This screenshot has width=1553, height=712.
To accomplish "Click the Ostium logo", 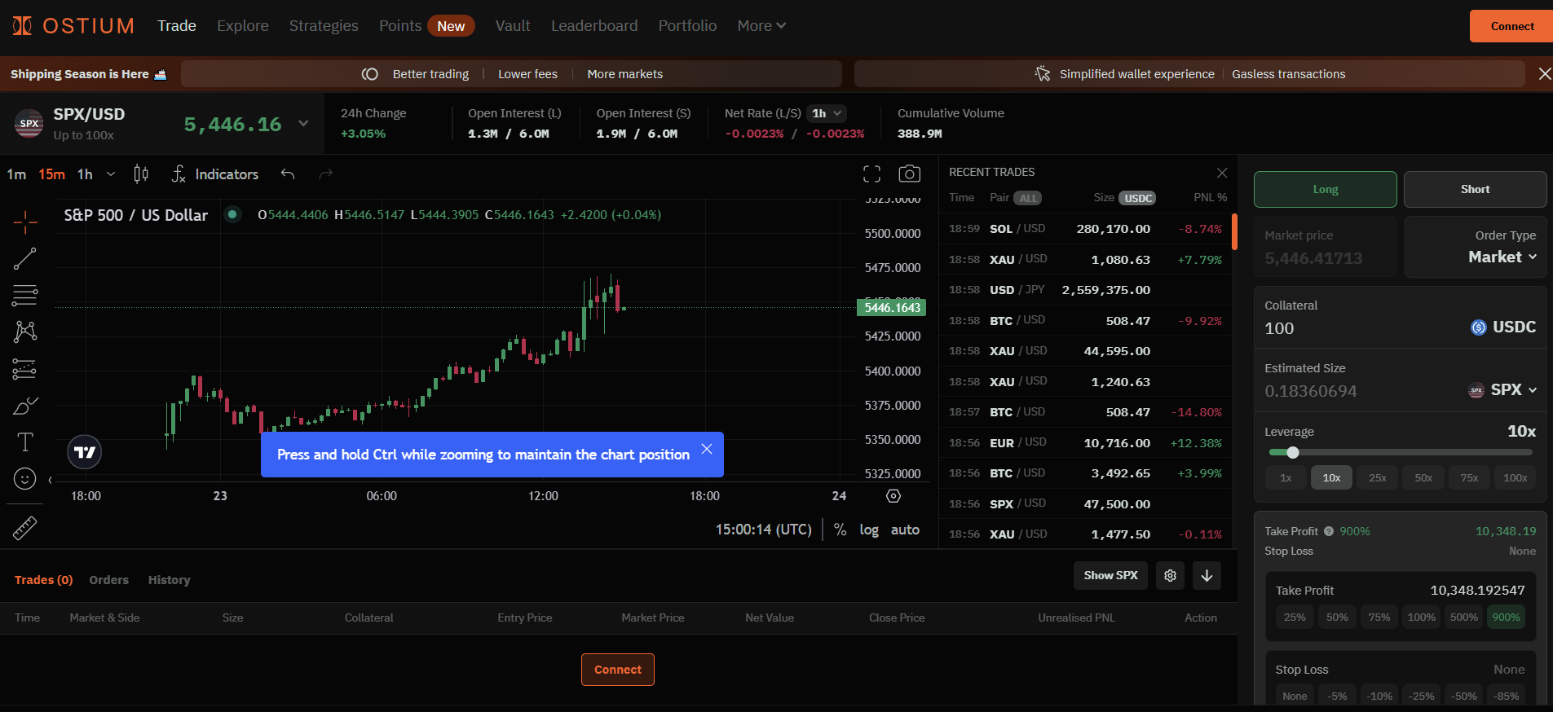I will tap(73, 26).
